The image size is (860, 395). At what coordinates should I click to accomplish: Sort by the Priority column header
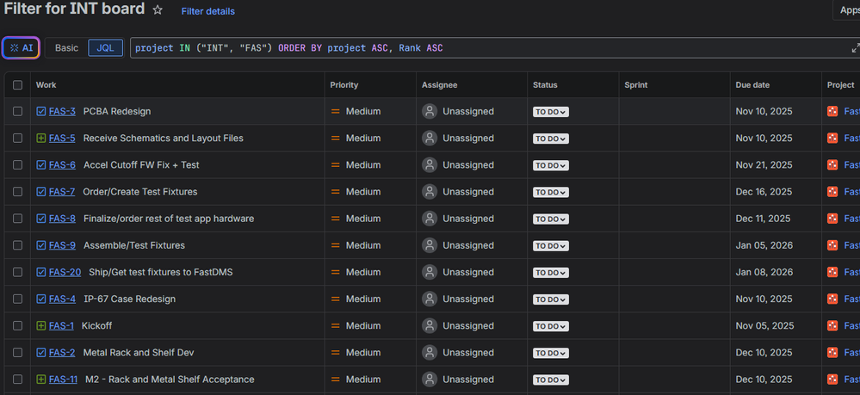click(343, 85)
